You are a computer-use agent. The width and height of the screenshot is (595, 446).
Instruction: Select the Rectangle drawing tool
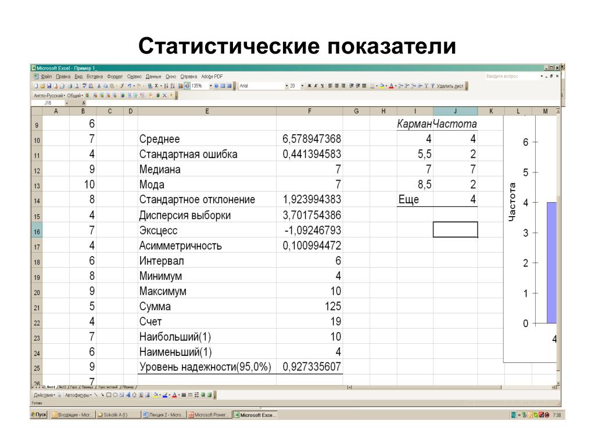pos(109,395)
